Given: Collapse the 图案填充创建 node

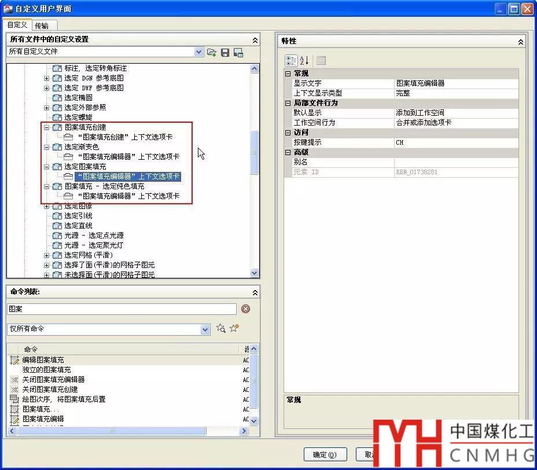Looking at the screenshot, I should pos(46,127).
